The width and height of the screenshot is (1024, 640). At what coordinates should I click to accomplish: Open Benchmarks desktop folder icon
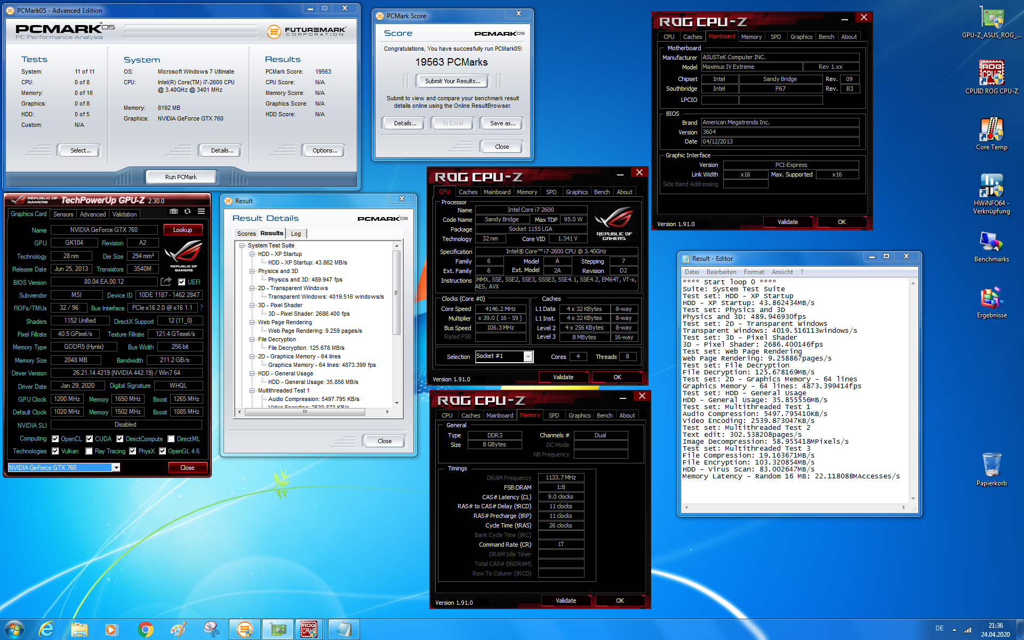[991, 246]
